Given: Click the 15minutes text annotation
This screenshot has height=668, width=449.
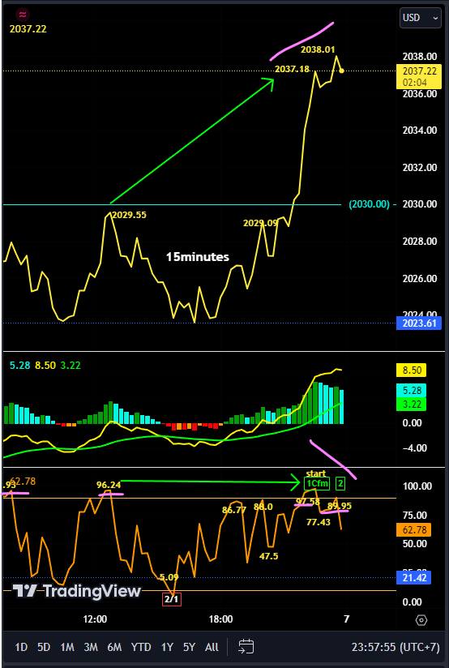Looking at the screenshot, I should [x=197, y=257].
